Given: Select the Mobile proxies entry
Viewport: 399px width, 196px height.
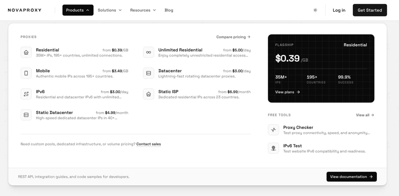Looking at the screenshot, I should coord(74,73).
